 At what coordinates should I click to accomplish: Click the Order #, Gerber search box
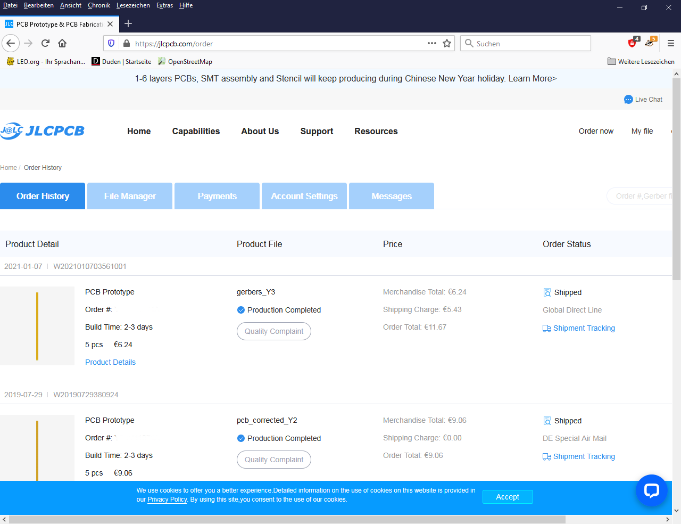640,196
